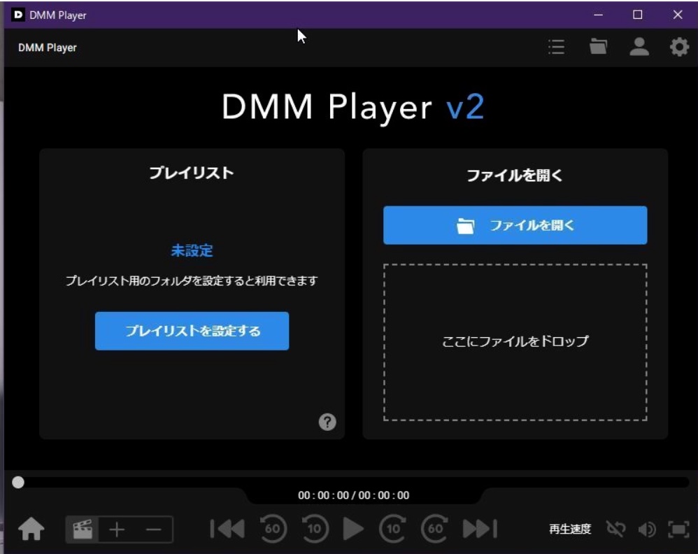Maximize the DMM Player window
Screen dimensions: 698x554
click(637, 15)
